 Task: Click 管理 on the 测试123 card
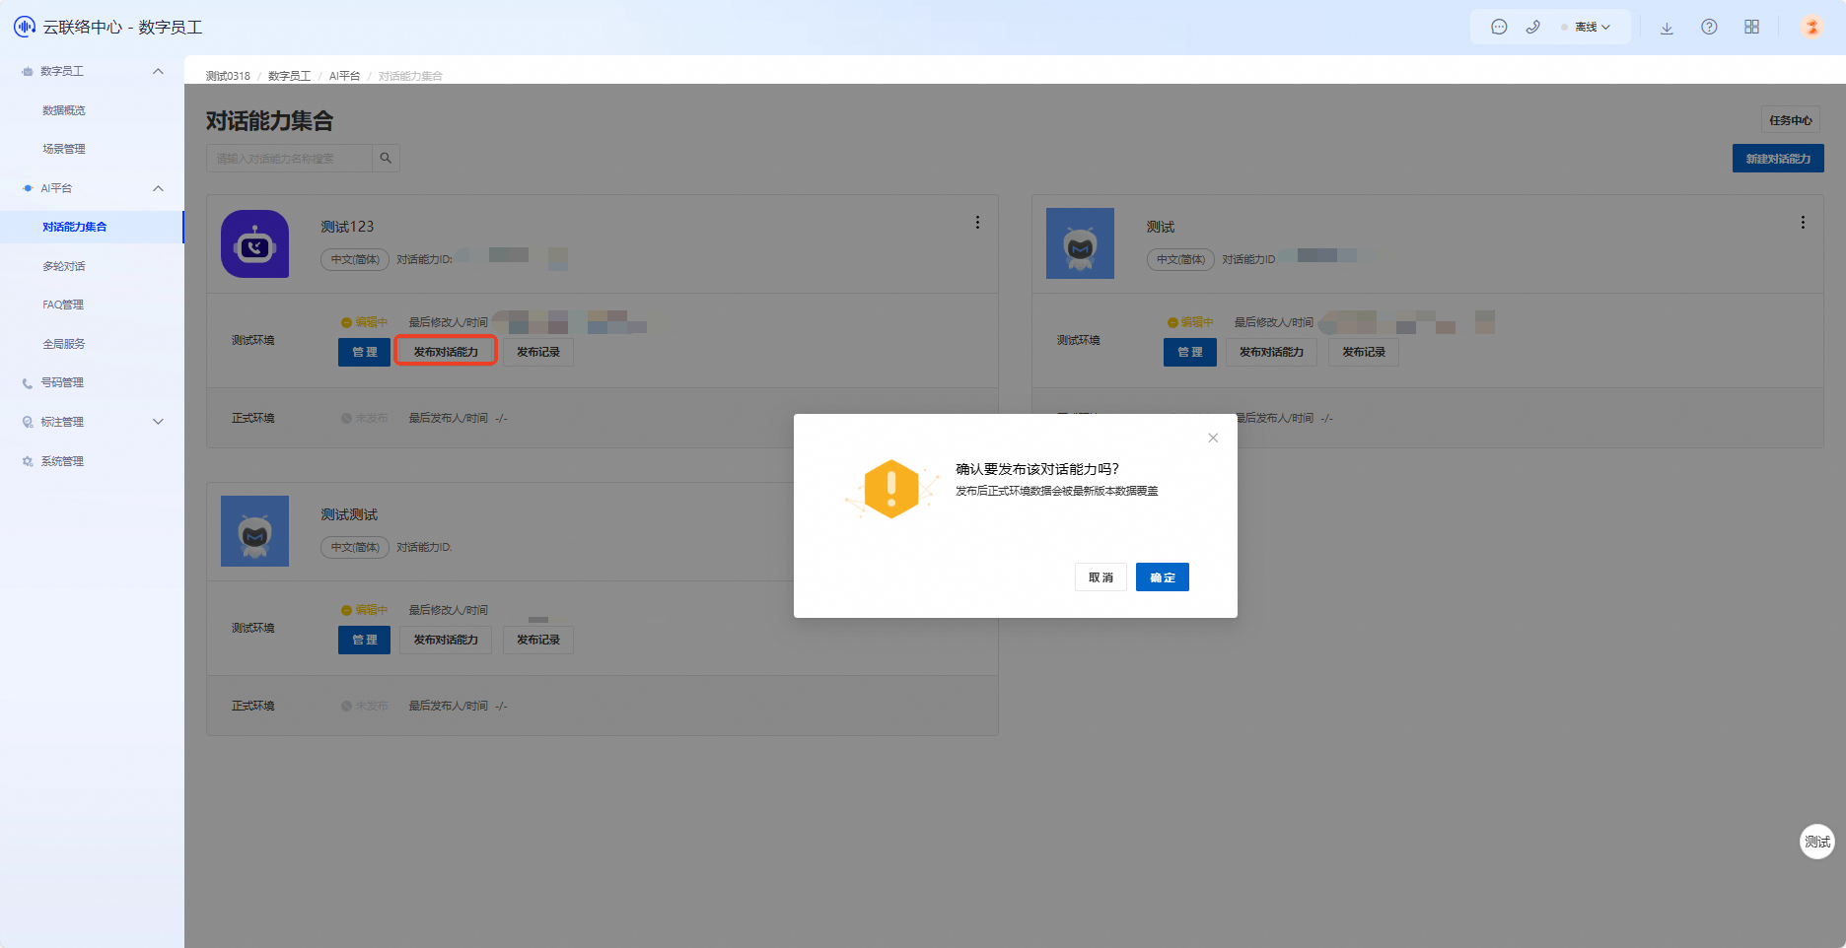tap(365, 352)
